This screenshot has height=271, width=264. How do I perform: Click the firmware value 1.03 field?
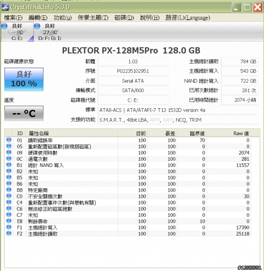(133, 62)
